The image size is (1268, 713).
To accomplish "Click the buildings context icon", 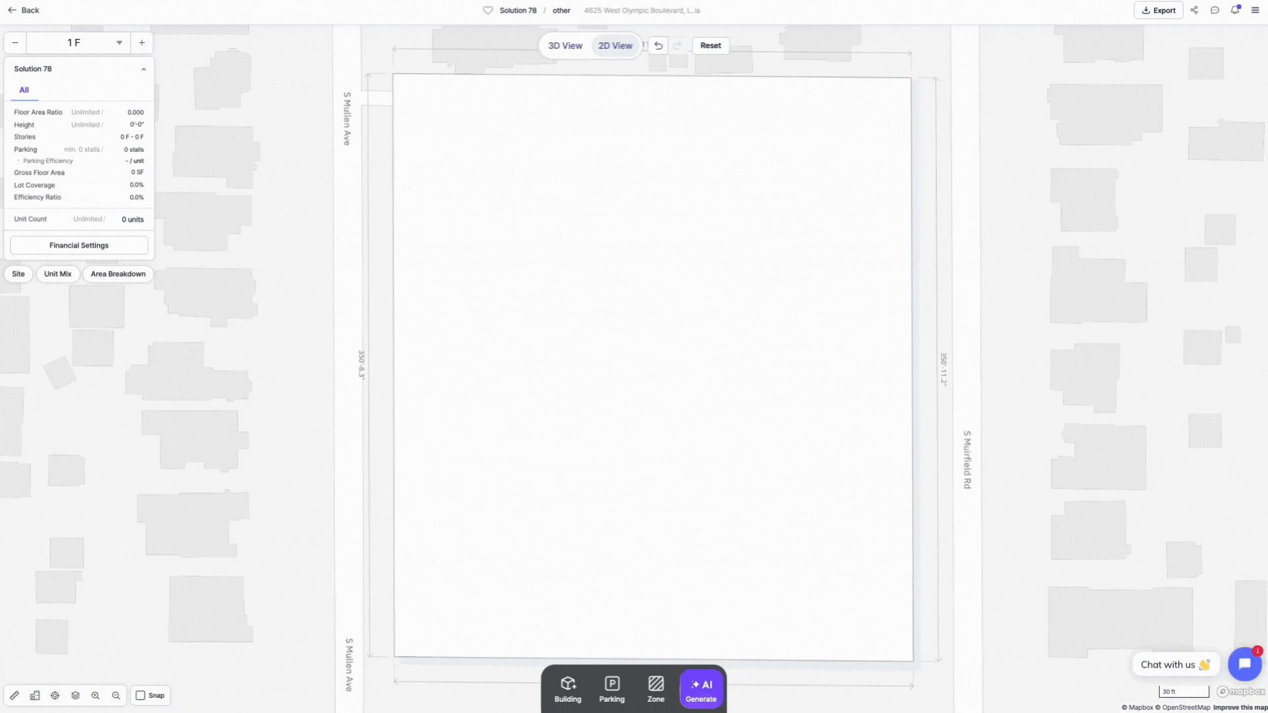I will [35, 695].
